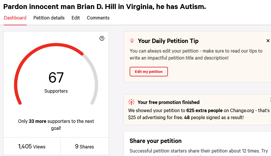The height and width of the screenshot is (156, 271).
Task: Open the Comments tab
Action: point(98,18)
